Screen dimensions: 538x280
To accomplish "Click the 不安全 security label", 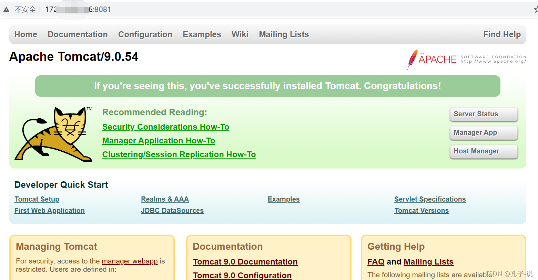I will click(x=25, y=10).
